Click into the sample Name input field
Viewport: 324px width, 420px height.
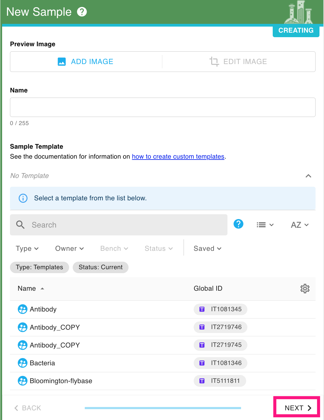pos(163,107)
